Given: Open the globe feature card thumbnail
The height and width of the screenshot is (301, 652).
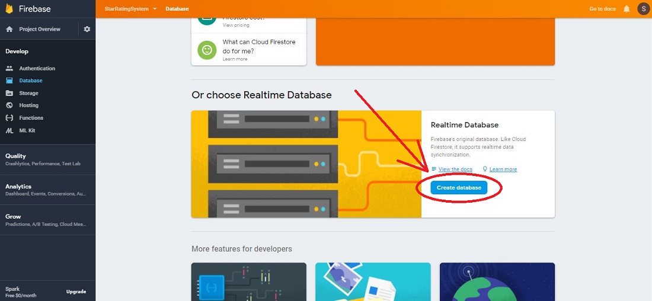Looking at the screenshot, I should coord(497,281).
